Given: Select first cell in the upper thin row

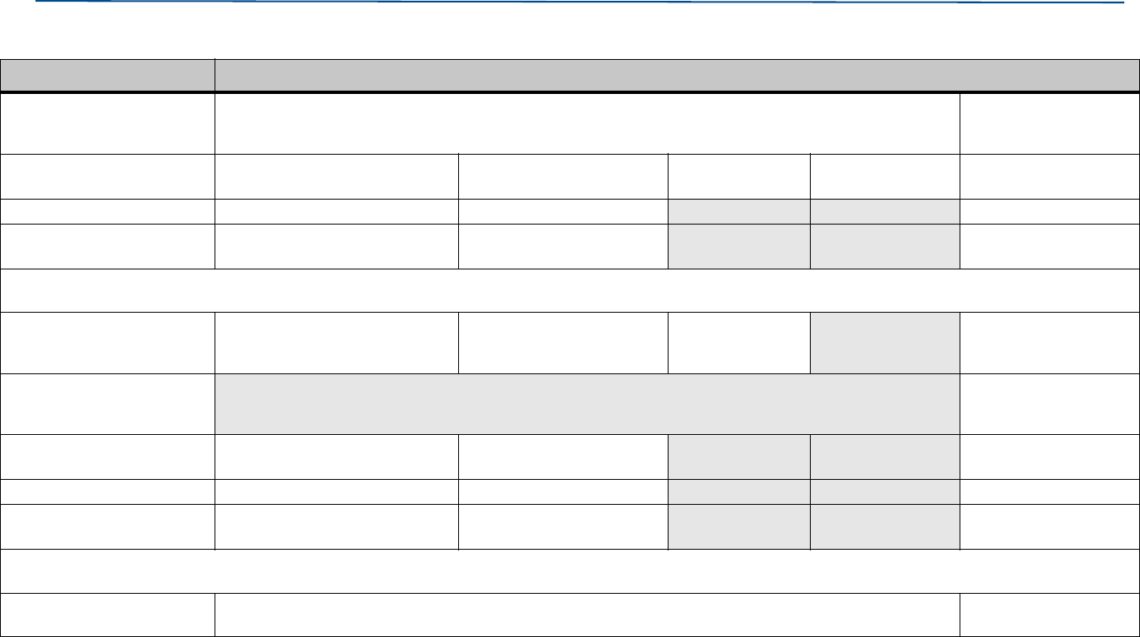Looking at the screenshot, I should (x=107, y=211).
